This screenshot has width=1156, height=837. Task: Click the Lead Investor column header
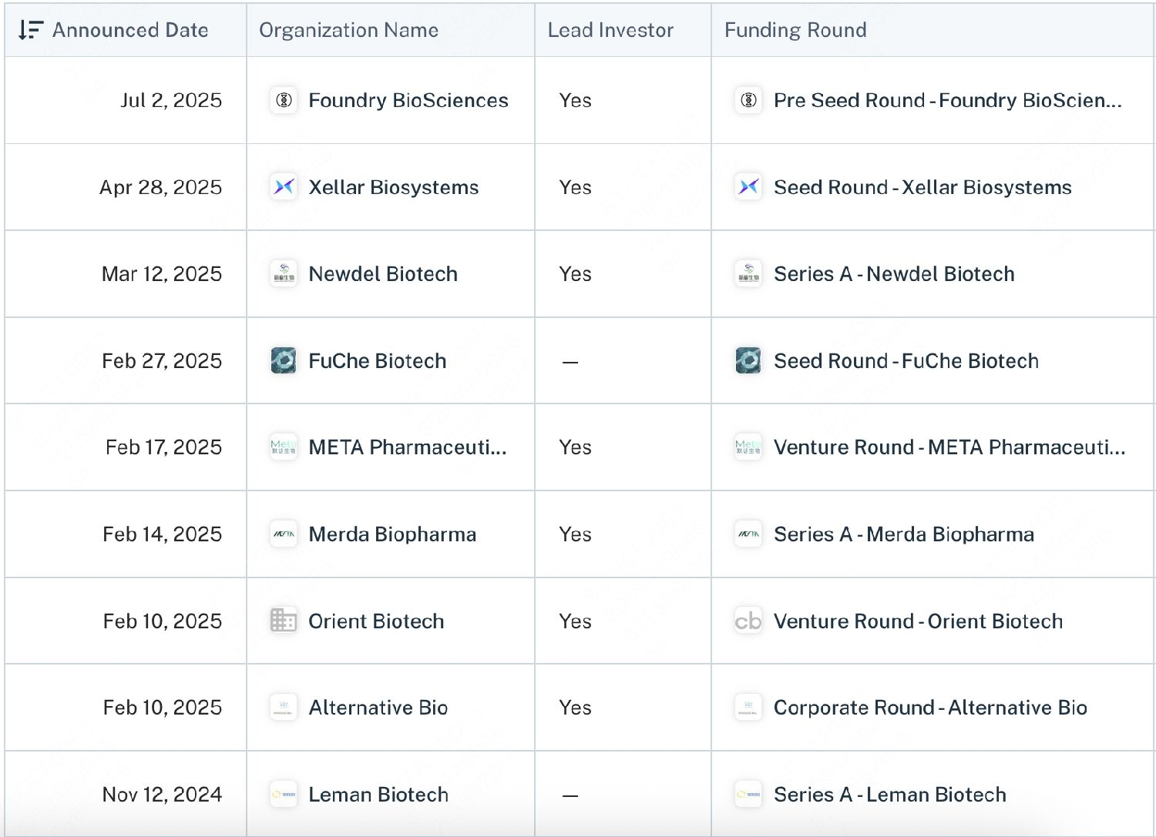(610, 30)
